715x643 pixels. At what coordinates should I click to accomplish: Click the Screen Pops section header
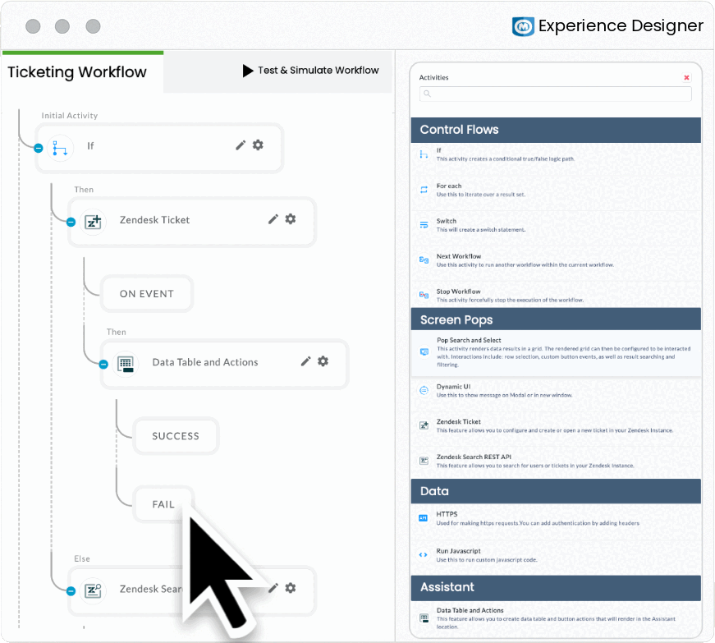pos(556,319)
